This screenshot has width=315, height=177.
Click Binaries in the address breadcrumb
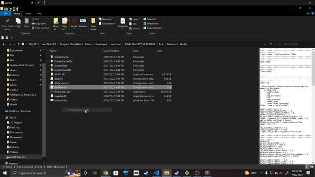click(x=171, y=44)
